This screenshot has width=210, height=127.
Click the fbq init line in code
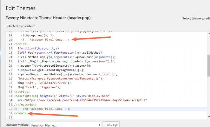click(x=44, y=83)
